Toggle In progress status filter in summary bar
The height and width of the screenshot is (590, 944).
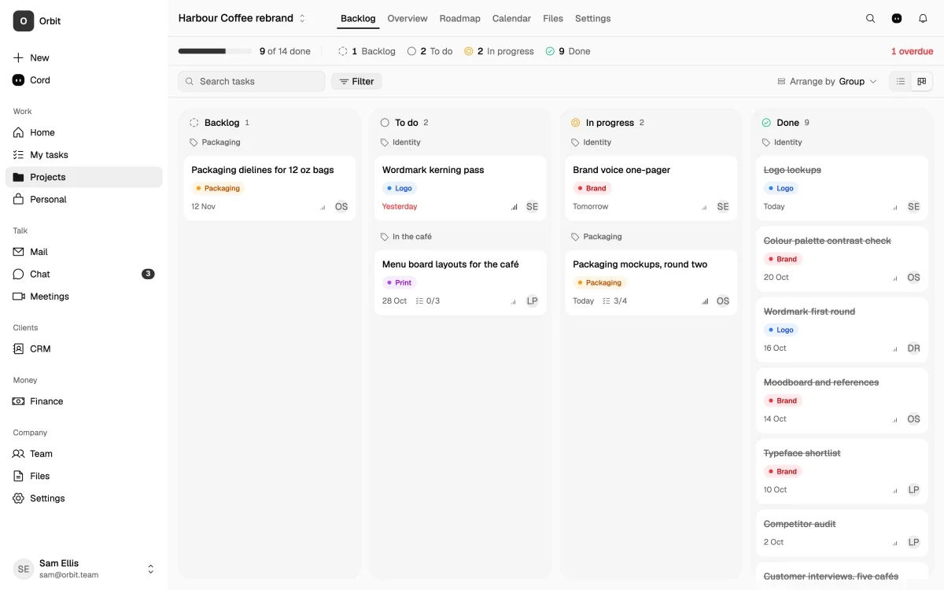(499, 51)
